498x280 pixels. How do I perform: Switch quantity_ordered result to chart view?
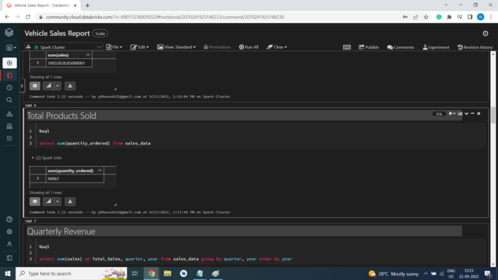tap(48, 202)
